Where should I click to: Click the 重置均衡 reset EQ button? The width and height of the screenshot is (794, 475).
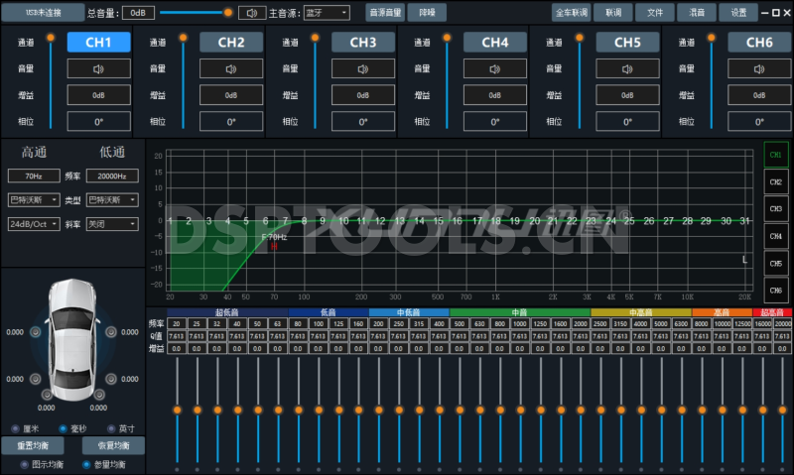point(38,445)
